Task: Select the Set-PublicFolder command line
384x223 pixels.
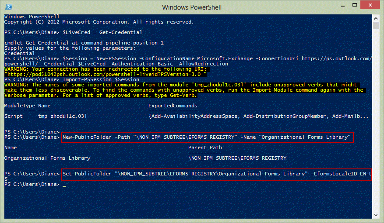Action: click(x=216, y=175)
